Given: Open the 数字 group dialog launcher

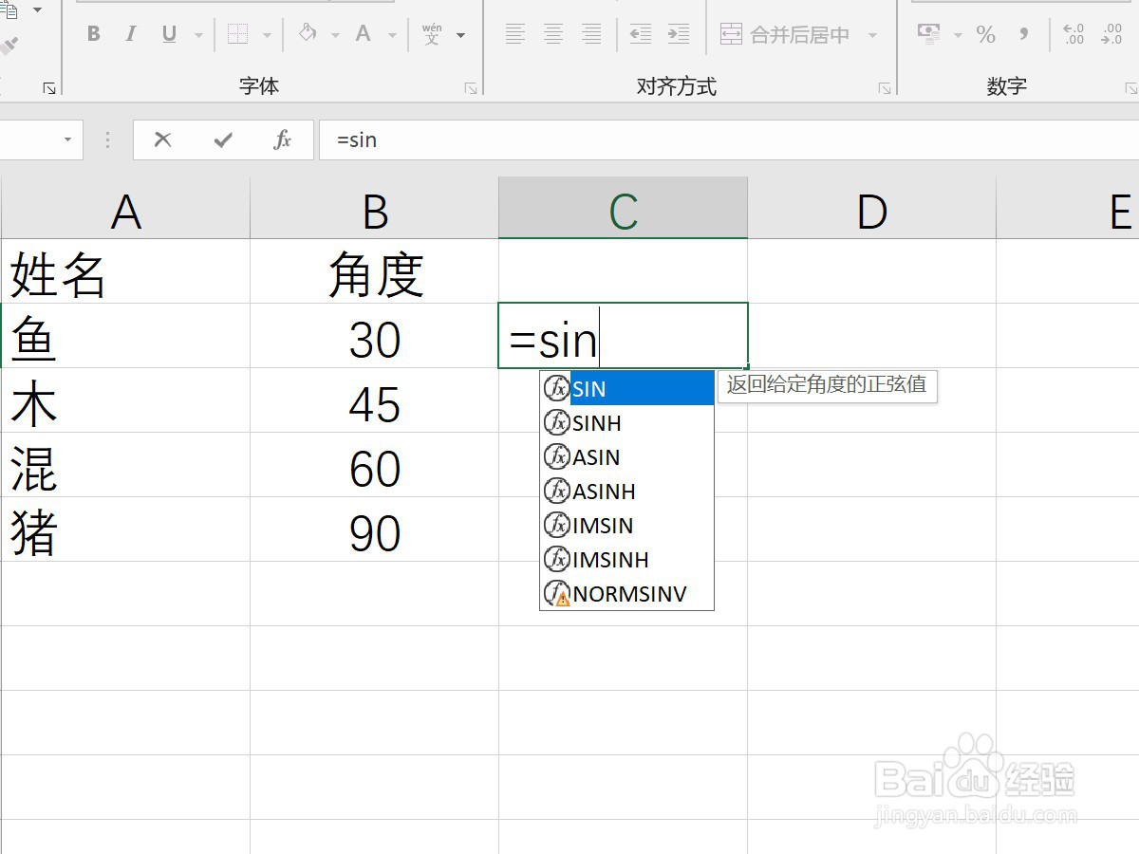Looking at the screenshot, I should point(1132,86).
